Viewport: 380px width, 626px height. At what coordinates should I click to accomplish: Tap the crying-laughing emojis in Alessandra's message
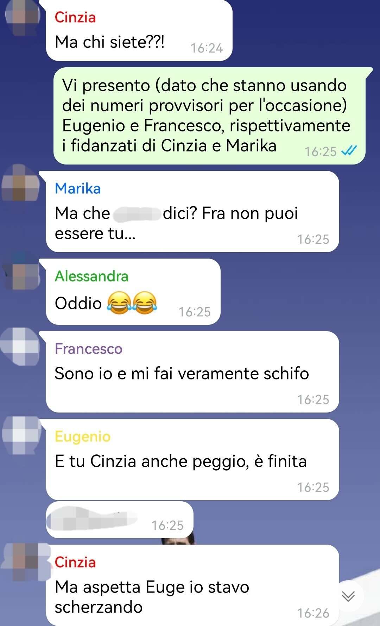(132, 303)
